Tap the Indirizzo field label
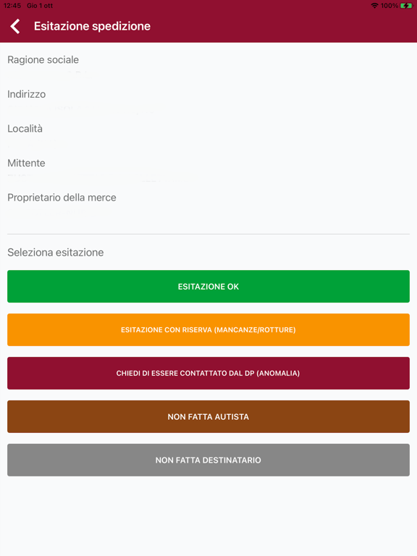Image resolution: width=417 pixels, height=556 pixels. pos(27,94)
